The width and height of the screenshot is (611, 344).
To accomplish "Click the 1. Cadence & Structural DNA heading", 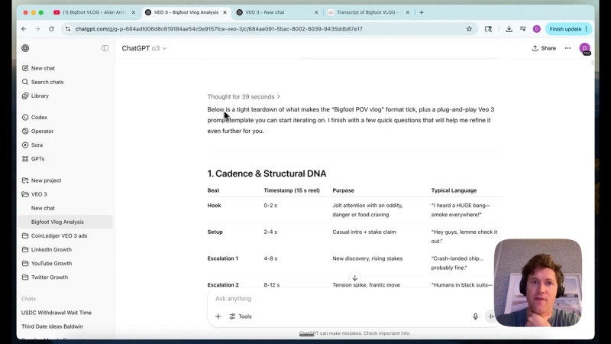I will click(267, 174).
